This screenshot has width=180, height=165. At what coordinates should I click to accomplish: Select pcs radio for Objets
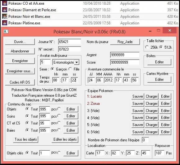[x=59, y=109]
